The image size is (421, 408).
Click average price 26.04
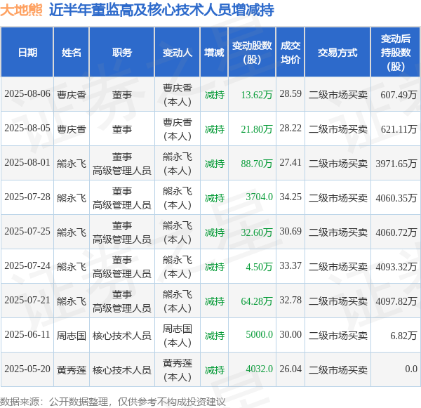pos(290,369)
